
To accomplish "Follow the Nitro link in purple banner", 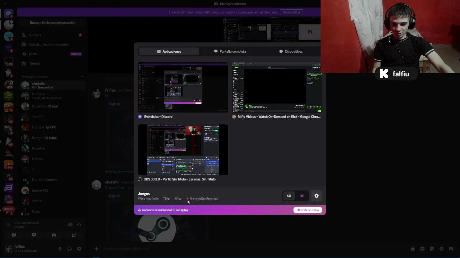I will click(x=184, y=210).
